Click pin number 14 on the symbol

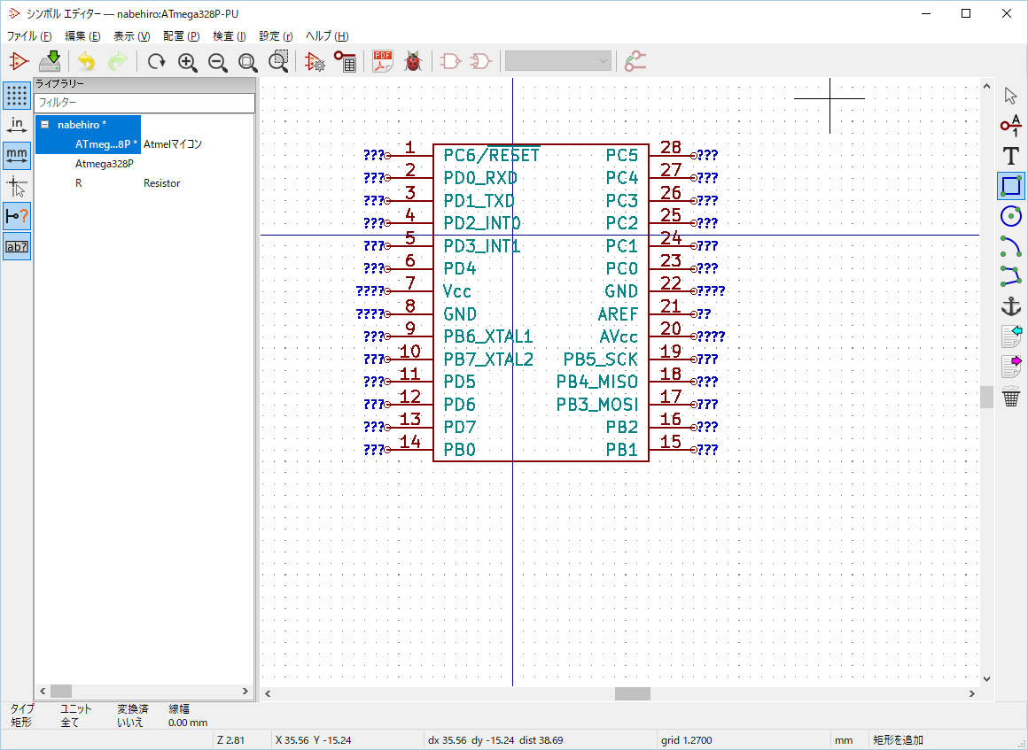tap(409, 442)
